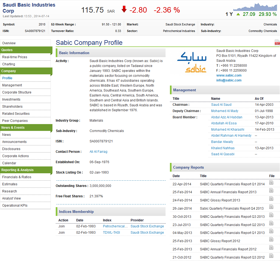
Task: Click the Outstanding Shares value 3,000,000,000
Action: click(100, 186)
